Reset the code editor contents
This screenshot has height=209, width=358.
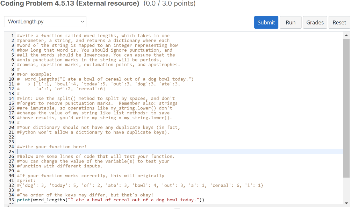(339, 22)
